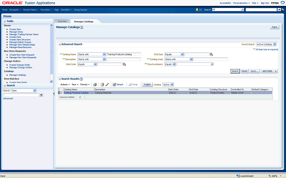The image size is (286, 178).
Task: Click the go arrow in sidebar Search panel
Action: point(41,95)
